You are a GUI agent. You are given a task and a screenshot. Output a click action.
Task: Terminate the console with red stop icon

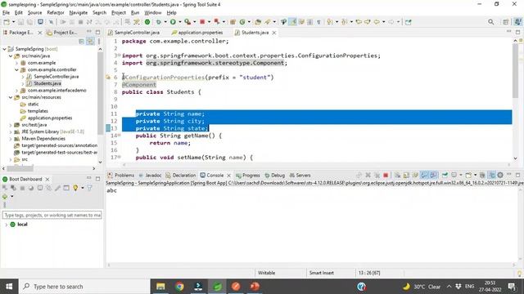click(x=386, y=176)
